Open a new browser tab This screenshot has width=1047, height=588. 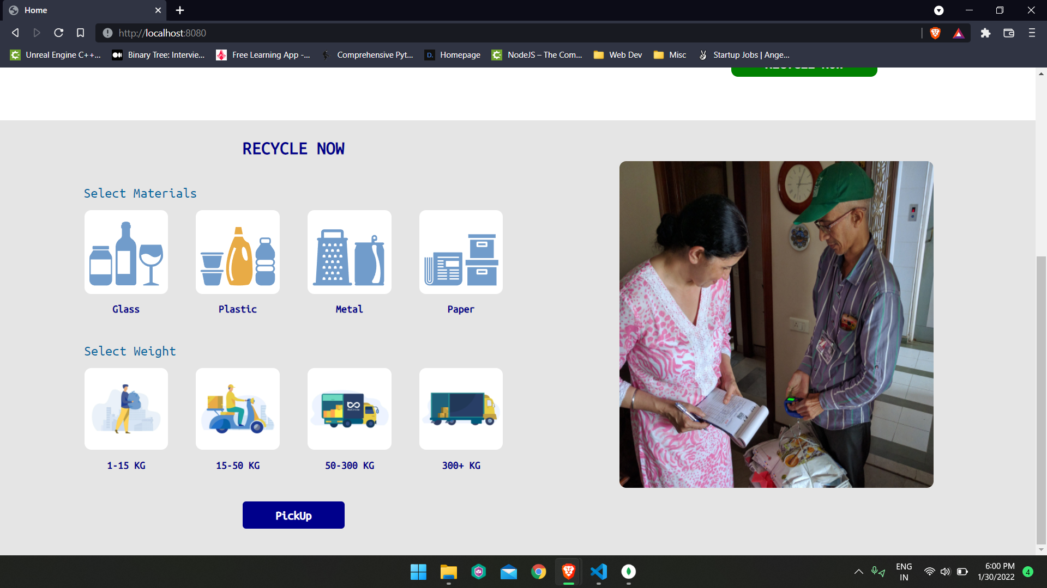click(x=180, y=10)
